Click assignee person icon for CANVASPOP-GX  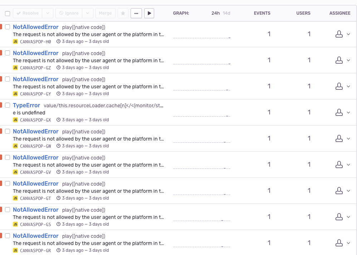pos(339,112)
